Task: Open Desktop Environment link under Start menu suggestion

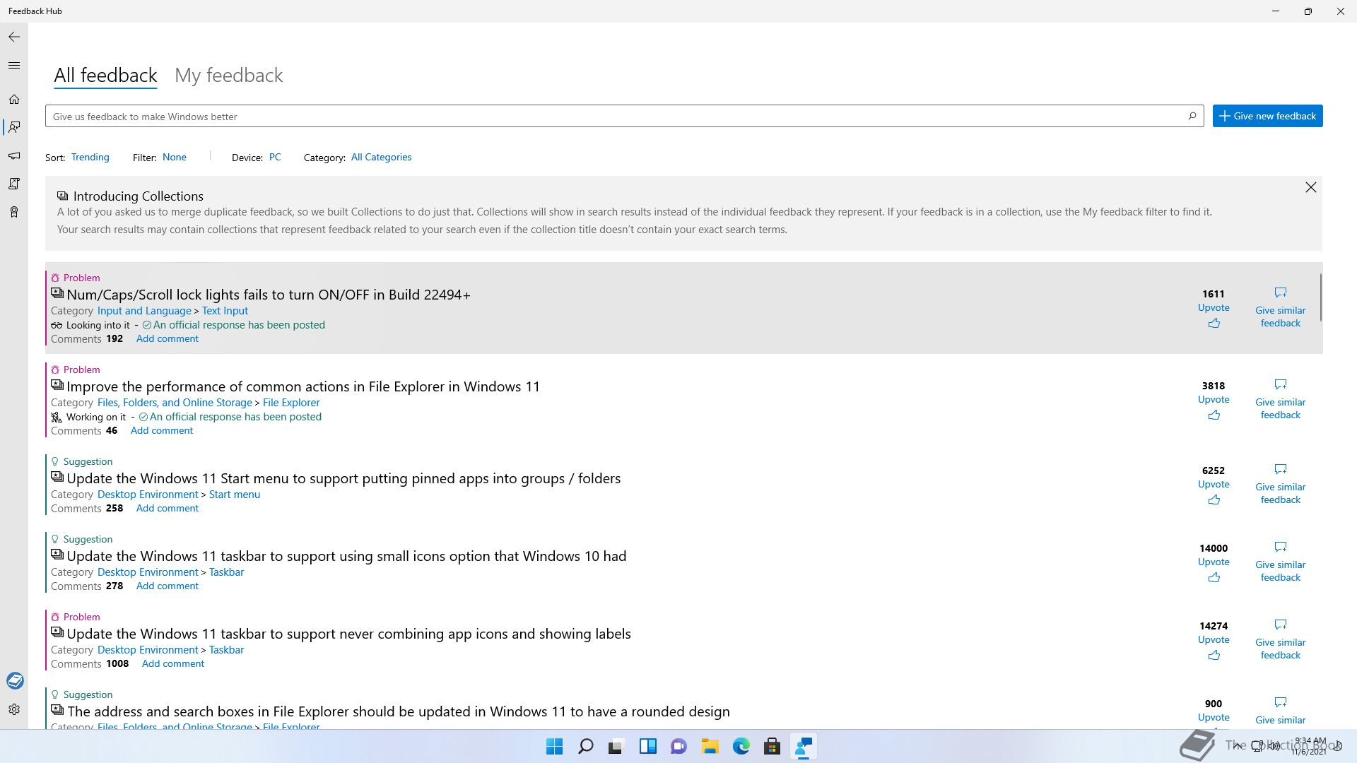Action: click(x=148, y=495)
